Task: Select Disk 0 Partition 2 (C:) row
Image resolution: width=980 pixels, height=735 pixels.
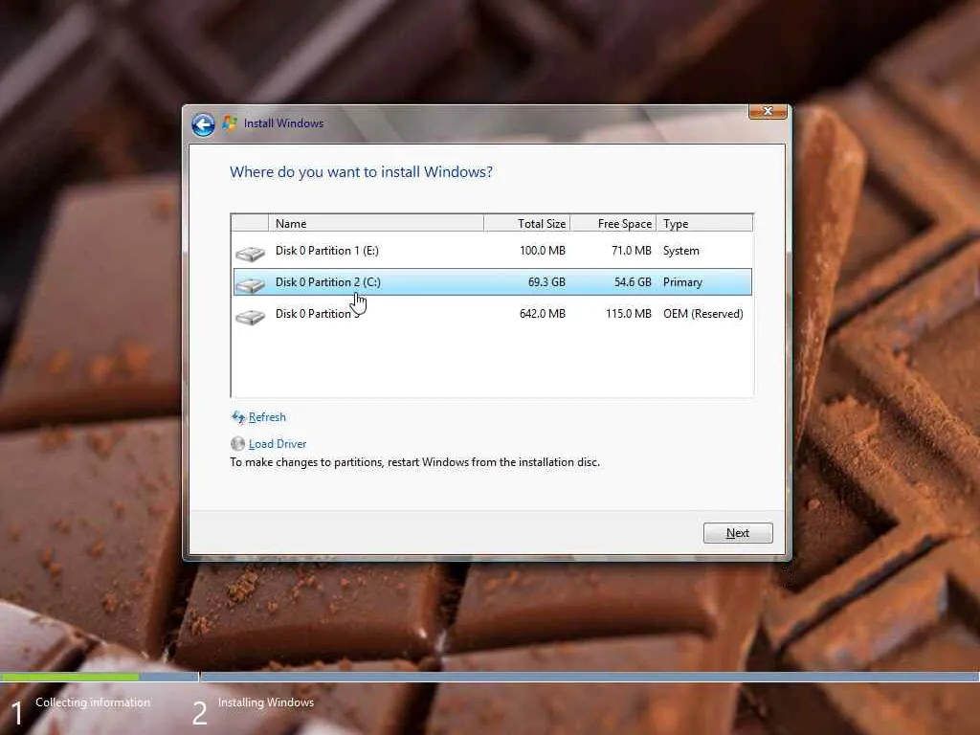Action: point(493,282)
